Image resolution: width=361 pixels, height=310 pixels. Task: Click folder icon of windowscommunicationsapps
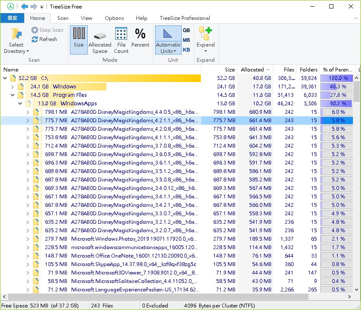36,247
